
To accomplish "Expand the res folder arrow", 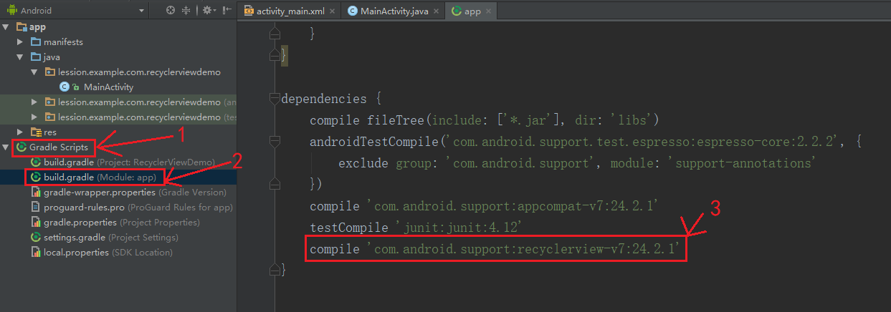I will point(21,132).
